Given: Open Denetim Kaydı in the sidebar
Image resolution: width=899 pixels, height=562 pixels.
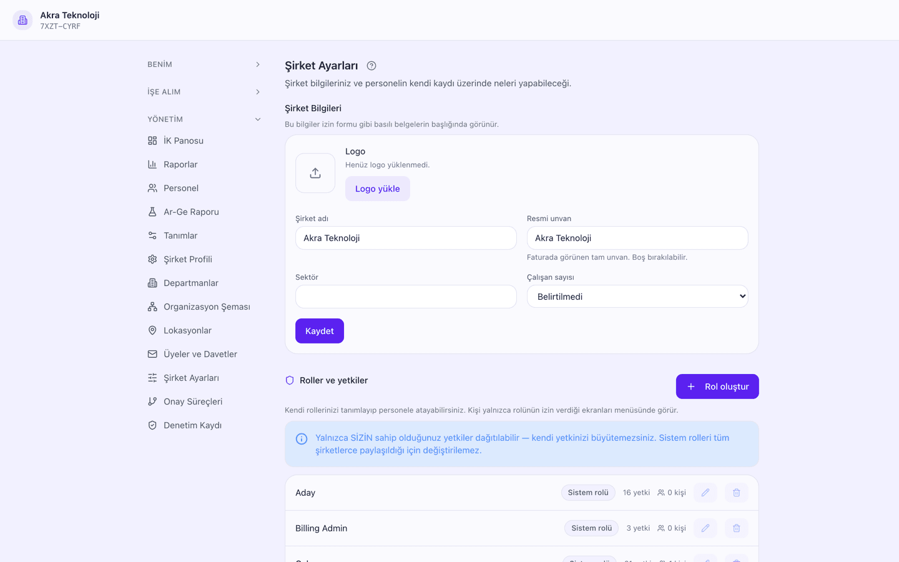Looking at the screenshot, I should (205, 425).
